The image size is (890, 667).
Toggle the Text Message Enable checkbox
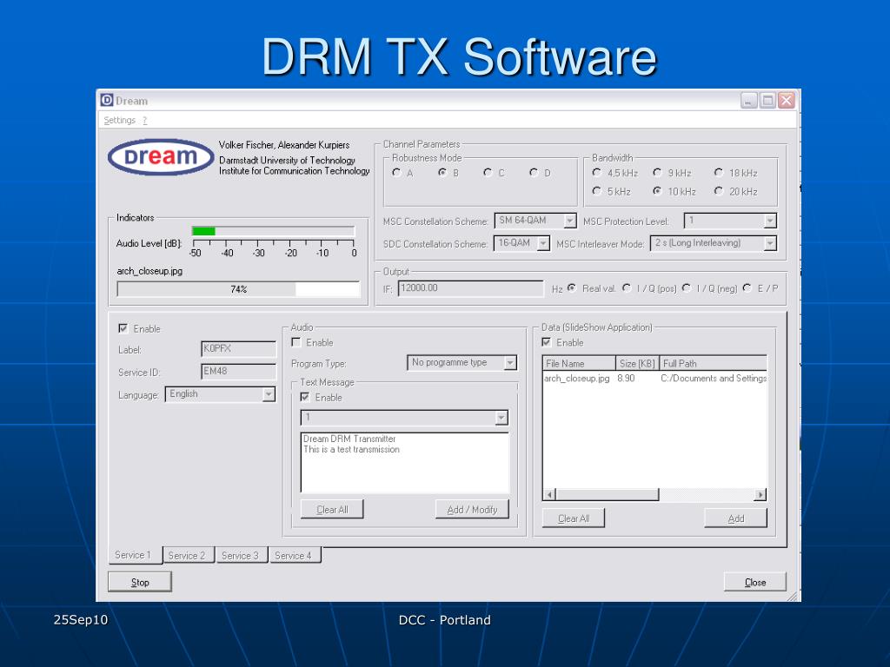point(305,397)
